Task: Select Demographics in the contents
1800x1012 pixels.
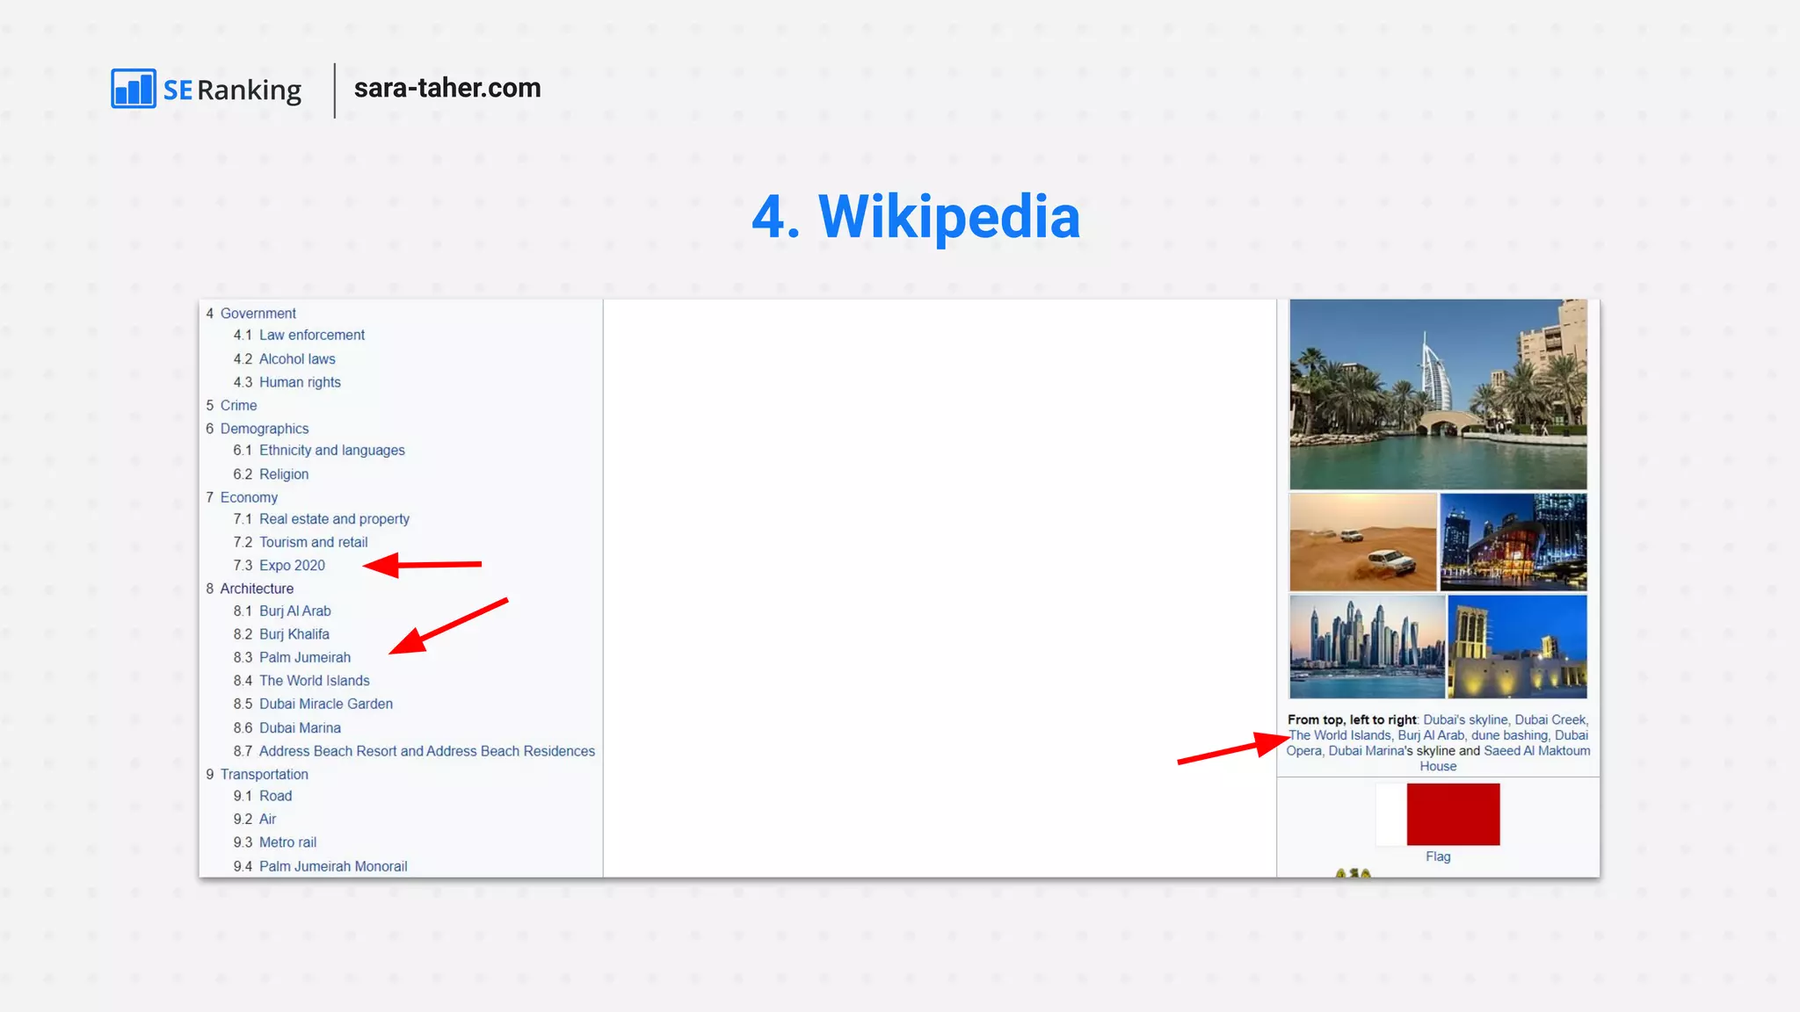Action: pyautogui.click(x=264, y=428)
